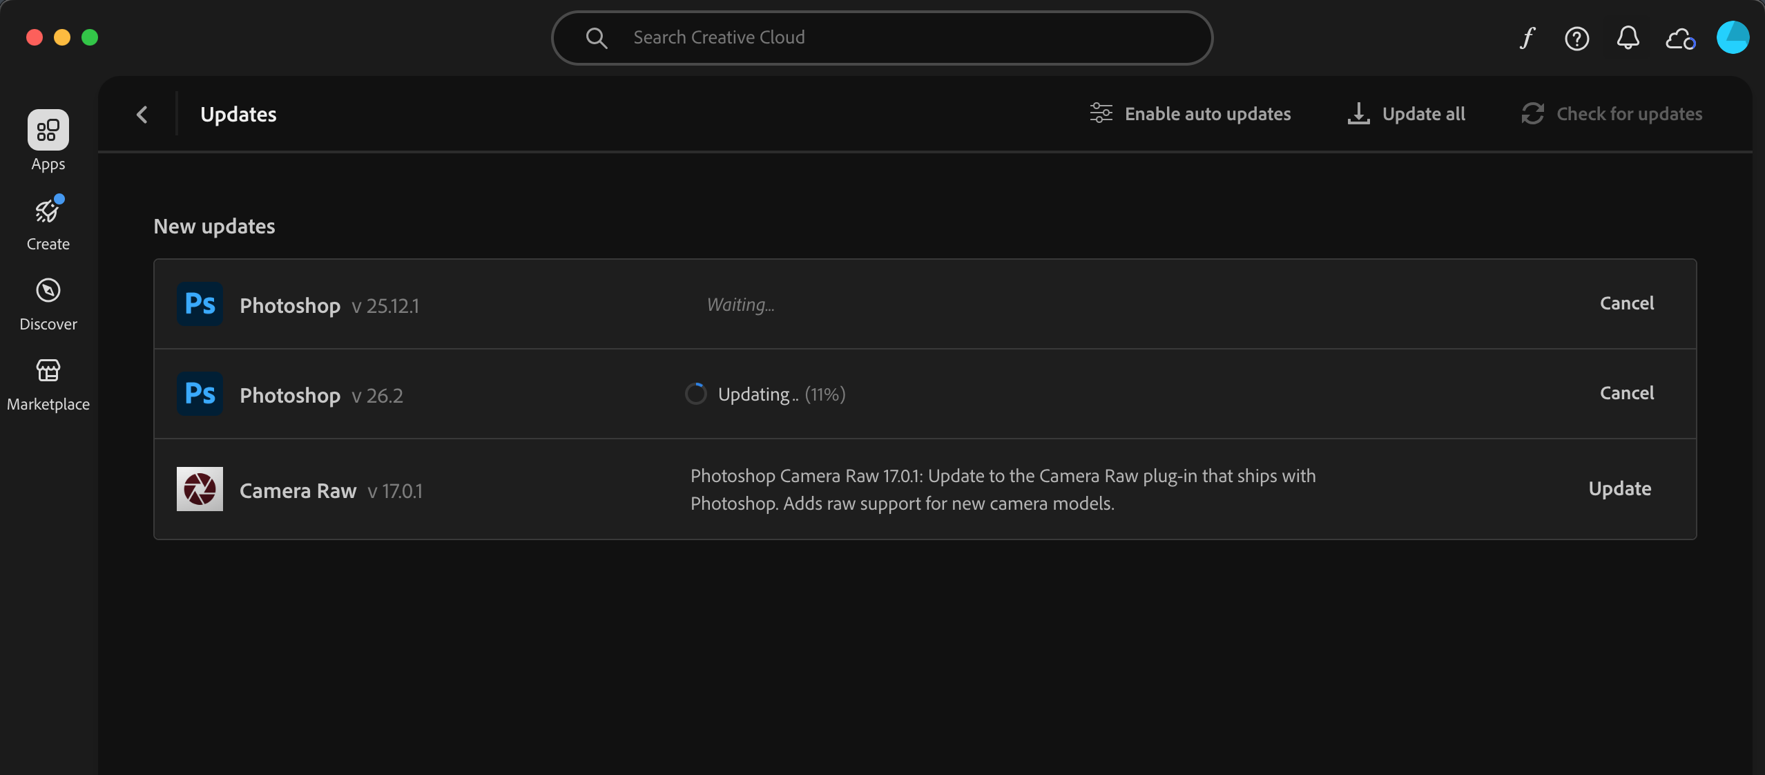
Task: Open the Apps section in sidebar
Action: coord(48,131)
